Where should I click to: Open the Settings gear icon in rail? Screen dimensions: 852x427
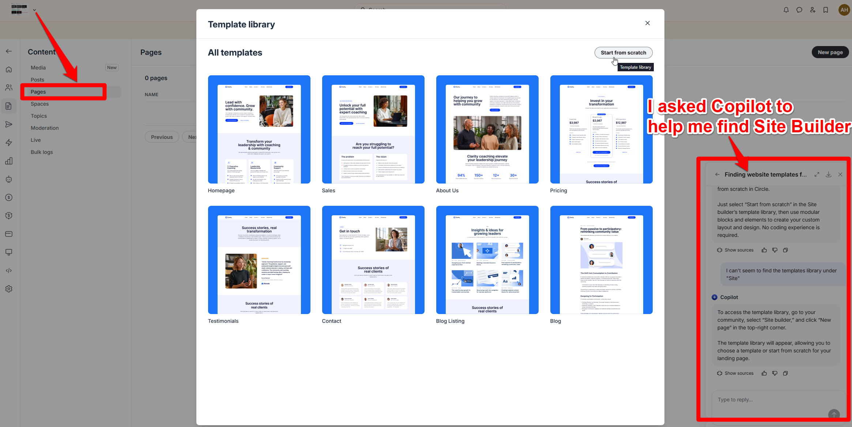tap(9, 289)
